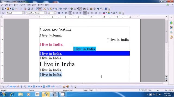Open the font size dropdown
The image size is (174, 97).
click(x=55, y=13)
